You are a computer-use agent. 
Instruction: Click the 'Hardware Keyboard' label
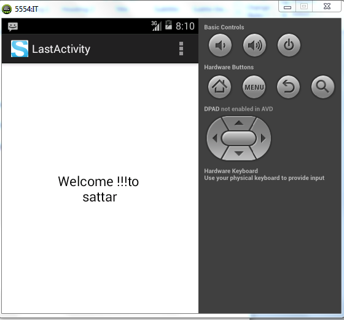pyautogui.click(x=231, y=171)
